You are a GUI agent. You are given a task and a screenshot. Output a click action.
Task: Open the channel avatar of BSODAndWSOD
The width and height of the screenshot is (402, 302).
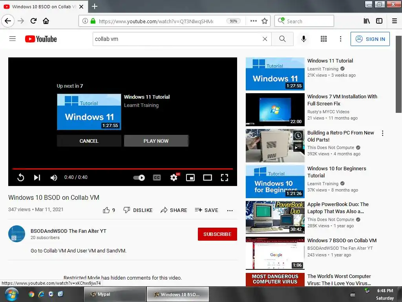coord(16,234)
